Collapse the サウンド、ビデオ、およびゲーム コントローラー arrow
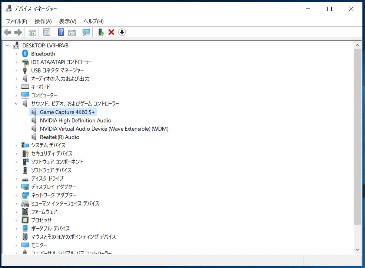 pos(16,104)
